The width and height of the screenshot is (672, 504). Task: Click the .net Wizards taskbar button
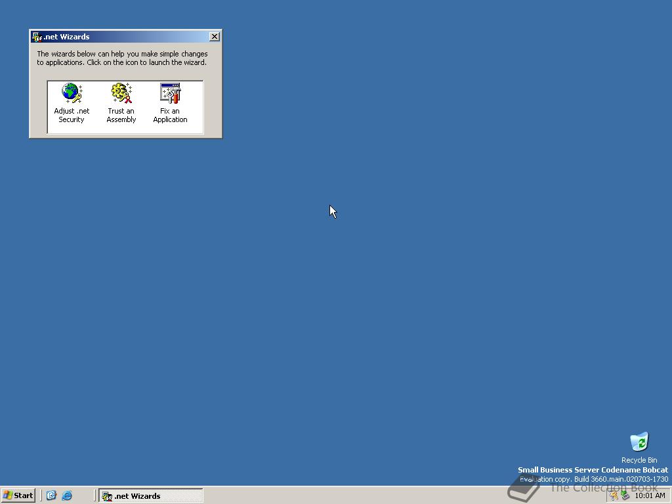point(151,496)
